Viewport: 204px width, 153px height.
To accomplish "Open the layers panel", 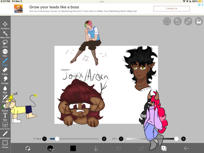I will 164,148.
